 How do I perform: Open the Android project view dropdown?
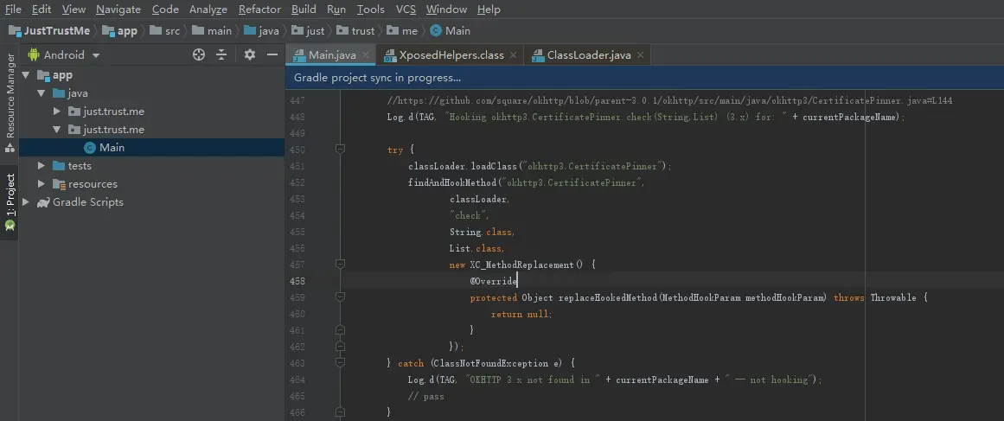coord(64,55)
